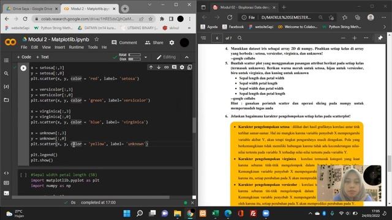Viewport: 392px width, 220px height.
Task: Expand more Edge favorites chevron
Action: point(385,27)
